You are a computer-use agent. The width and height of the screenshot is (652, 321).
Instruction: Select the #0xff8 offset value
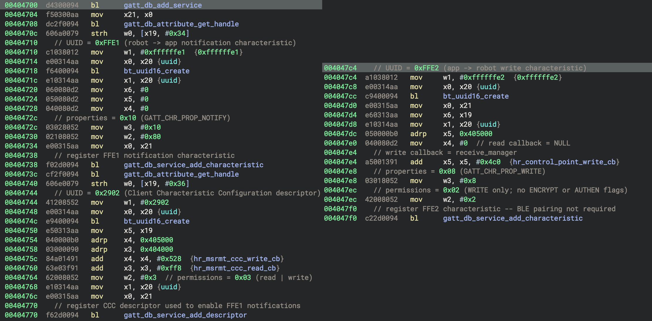pyautogui.click(x=169, y=268)
